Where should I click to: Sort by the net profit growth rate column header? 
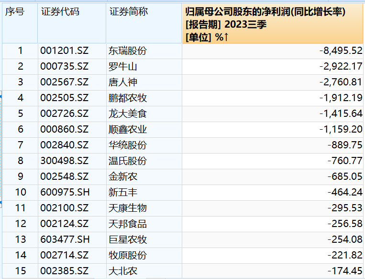273,23
